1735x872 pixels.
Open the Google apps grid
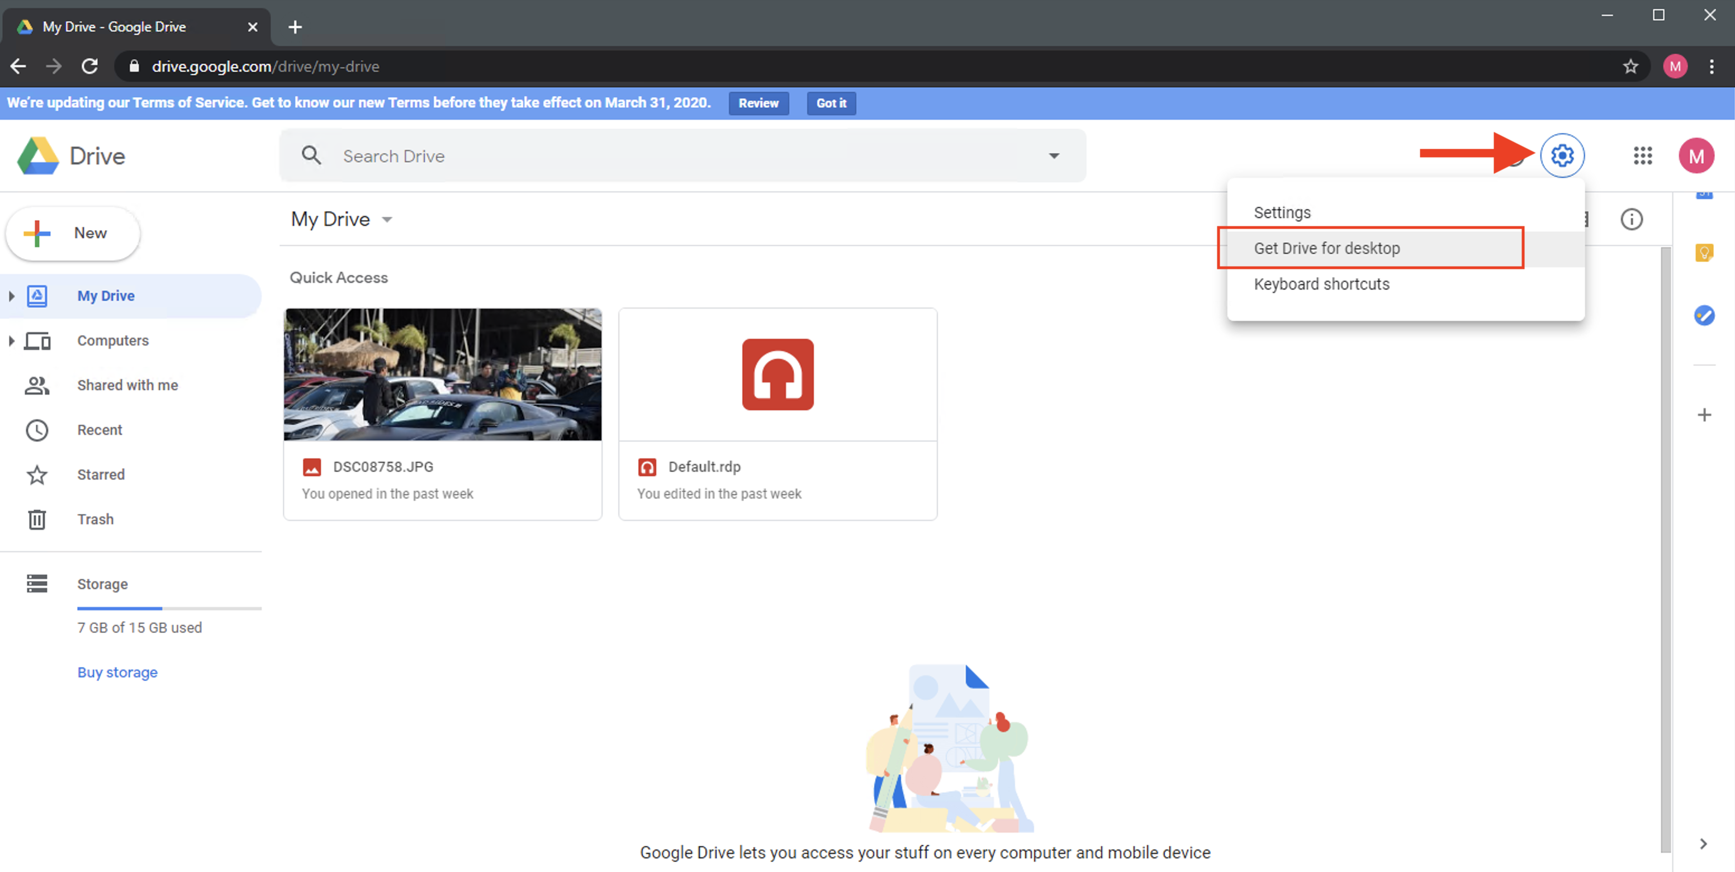coord(1643,155)
